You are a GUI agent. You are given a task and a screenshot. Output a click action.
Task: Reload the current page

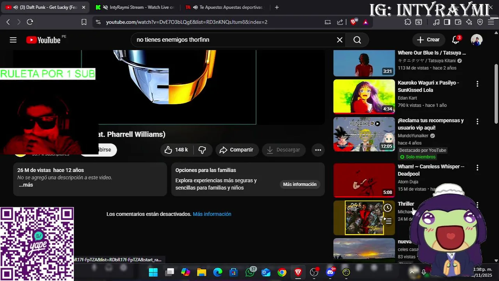[x=30, y=22]
